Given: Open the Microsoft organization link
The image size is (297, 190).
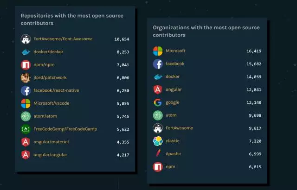Looking at the screenshot, I should point(175,51).
